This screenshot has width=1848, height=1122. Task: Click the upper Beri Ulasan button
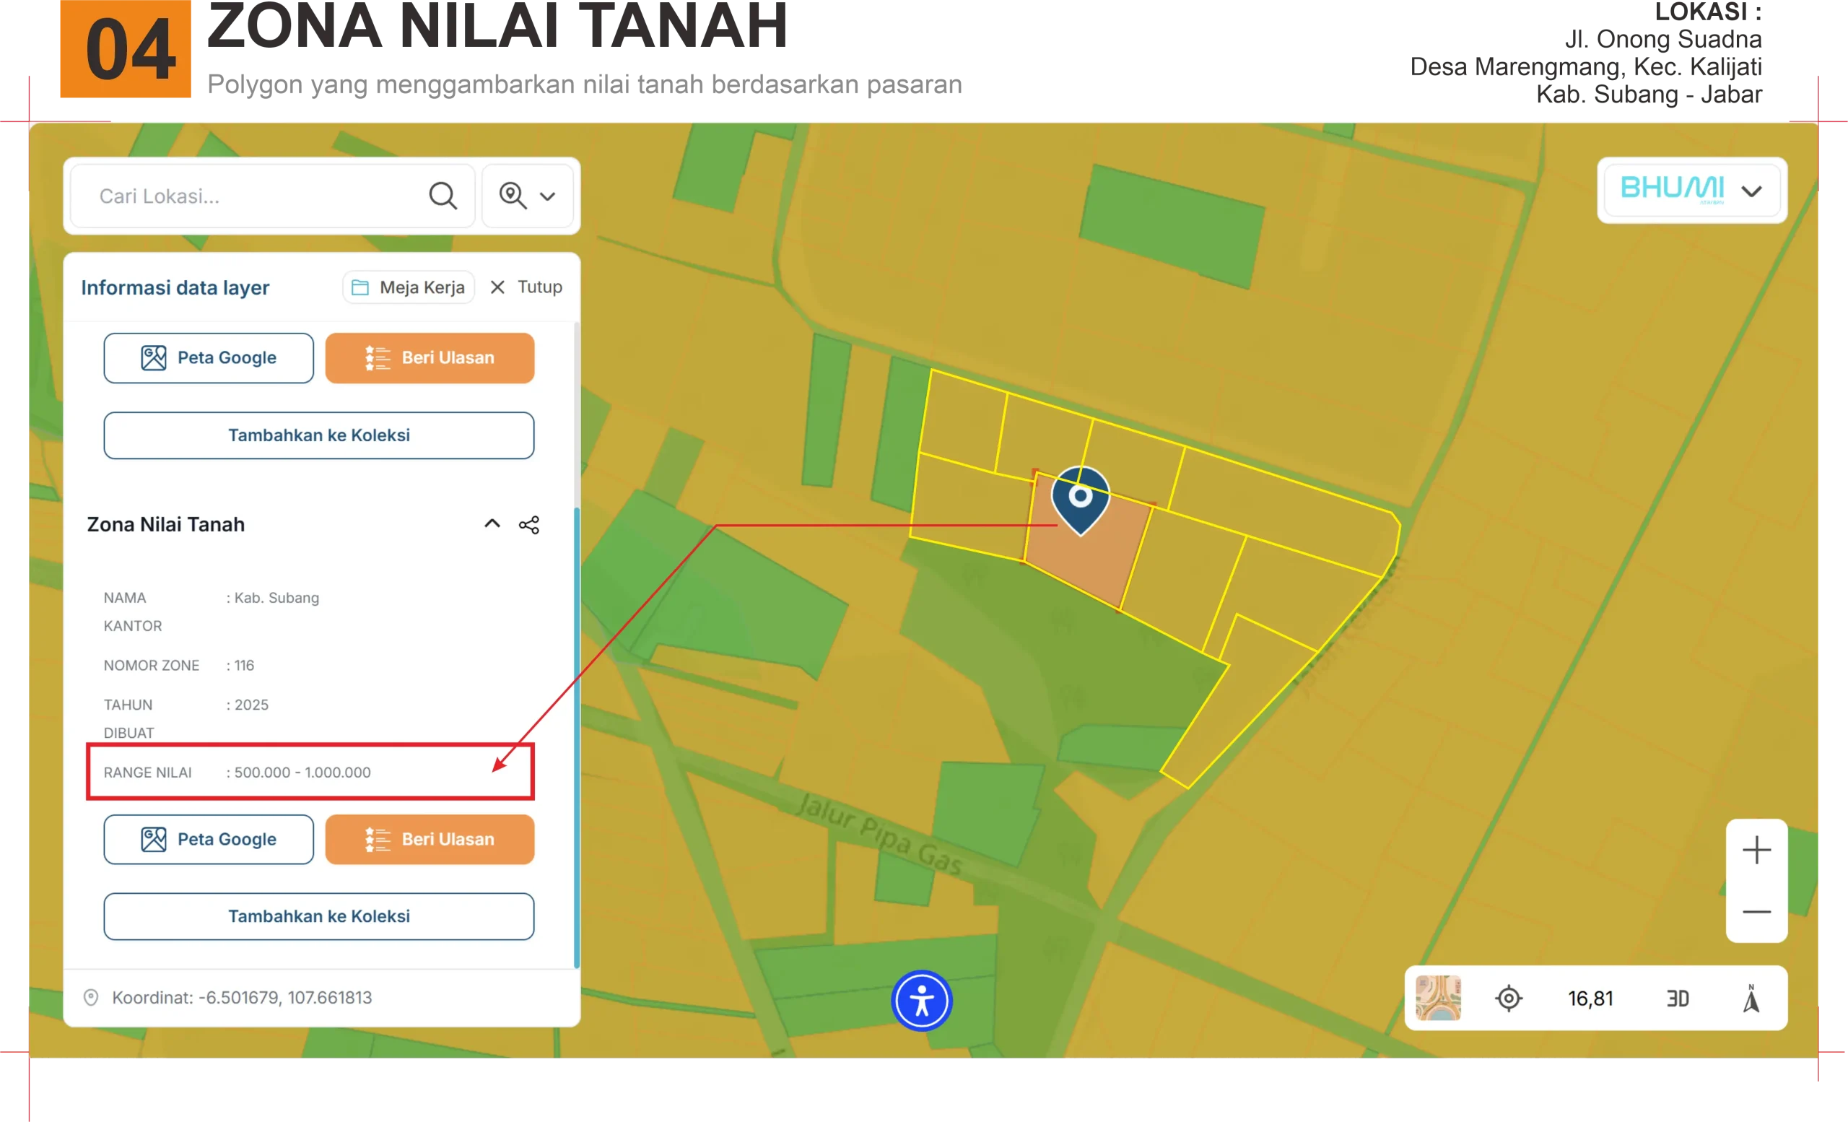pos(430,357)
